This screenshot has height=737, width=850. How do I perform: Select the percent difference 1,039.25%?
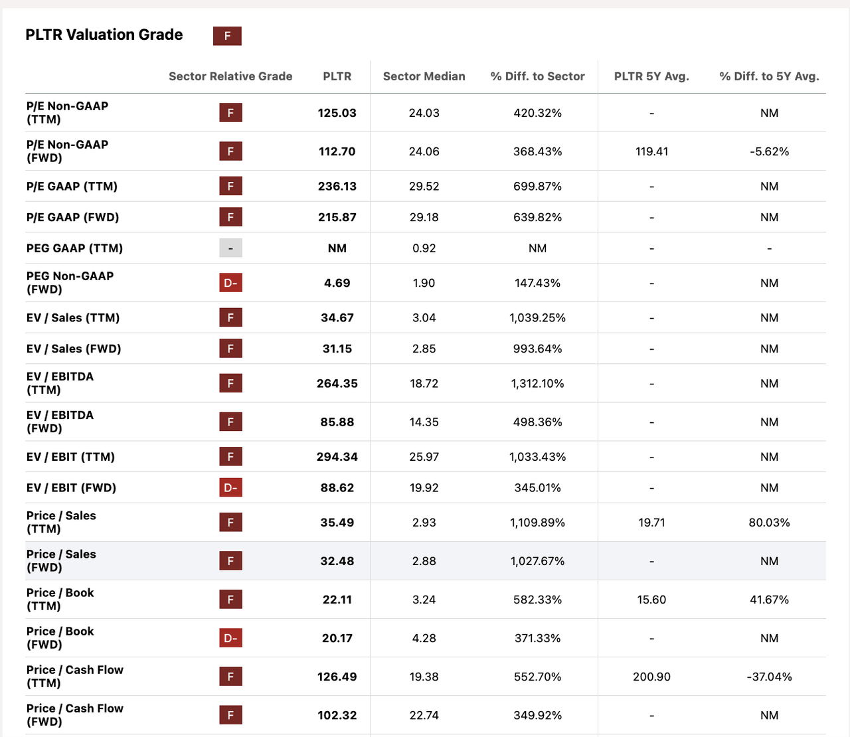(x=538, y=318)
